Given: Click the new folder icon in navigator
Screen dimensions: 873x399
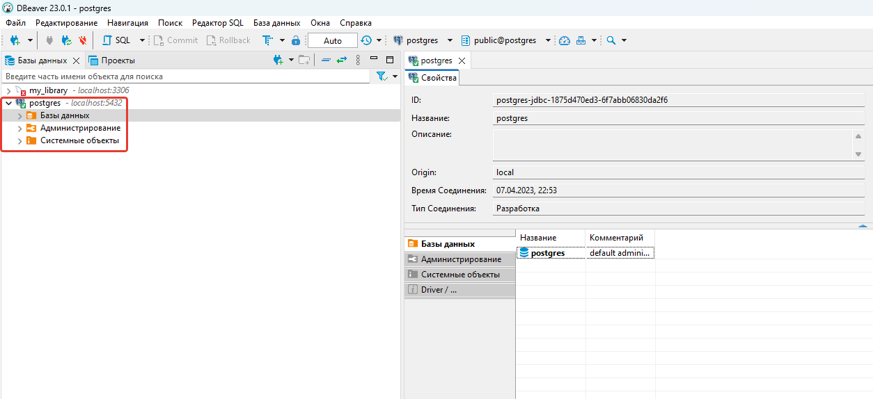Looking at the screenshot, I should pyautogui.click(x=304, y=60).
